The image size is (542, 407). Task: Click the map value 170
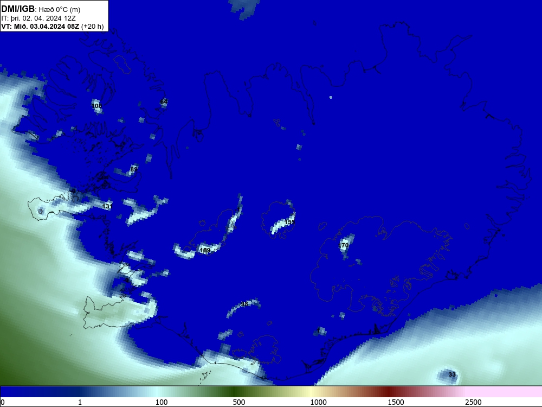click(x=343, y=245)
